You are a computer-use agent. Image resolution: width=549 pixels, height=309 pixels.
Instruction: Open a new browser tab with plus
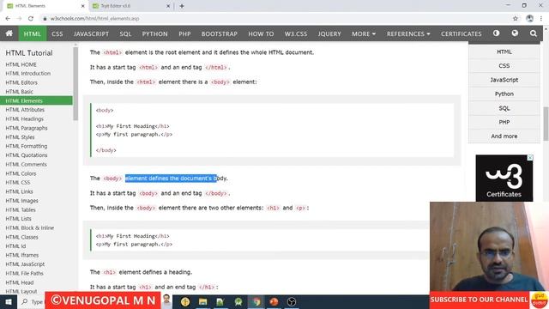pyautogui.click(x=182, y=6)
